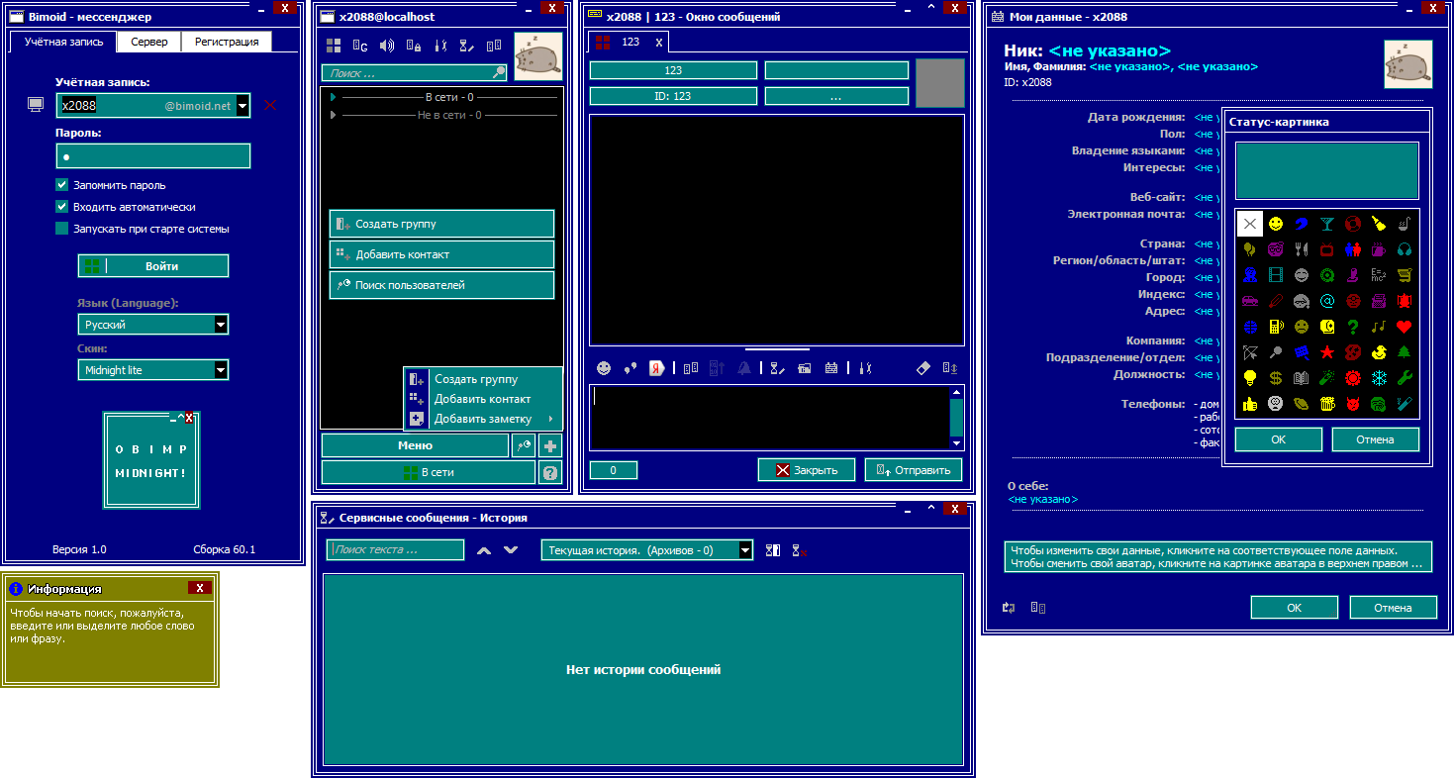
Task: Toggle the sound speaker icon in contact list
Action: point(387,46)
